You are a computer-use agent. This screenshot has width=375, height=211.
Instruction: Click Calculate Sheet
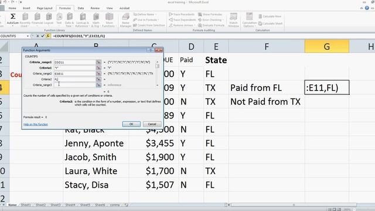tap(271, 23)
